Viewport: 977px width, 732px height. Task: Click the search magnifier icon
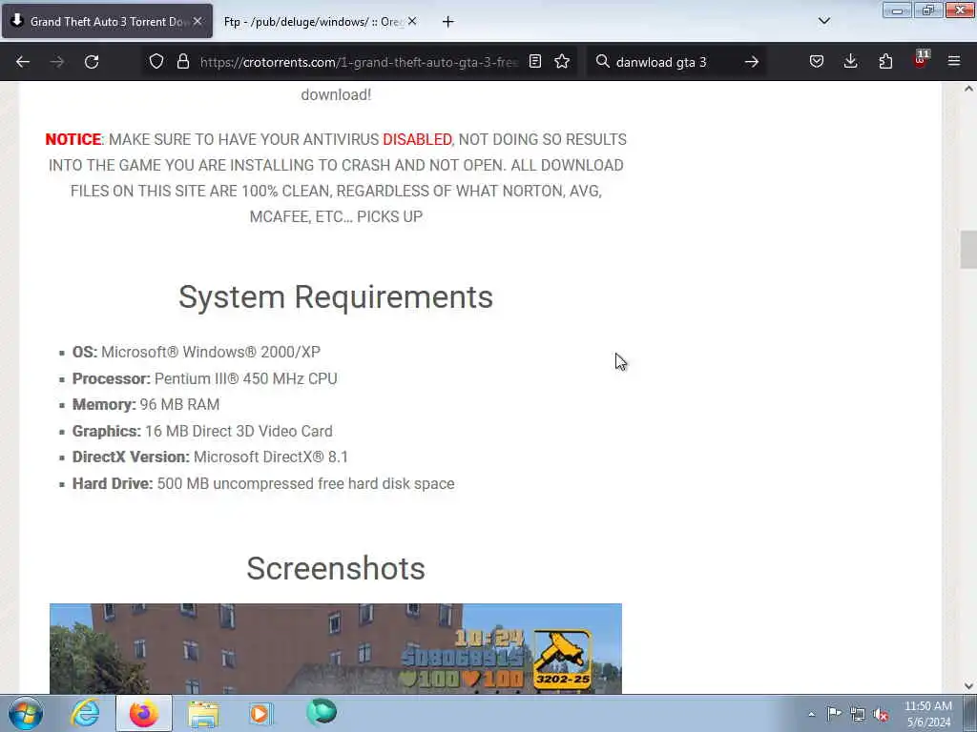(603, 62)
